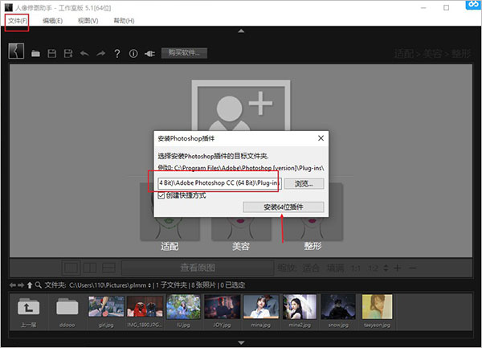Collapse the bottom panel with the down triangle
Viewport: 482px width, 348px height.
point(241,342)
